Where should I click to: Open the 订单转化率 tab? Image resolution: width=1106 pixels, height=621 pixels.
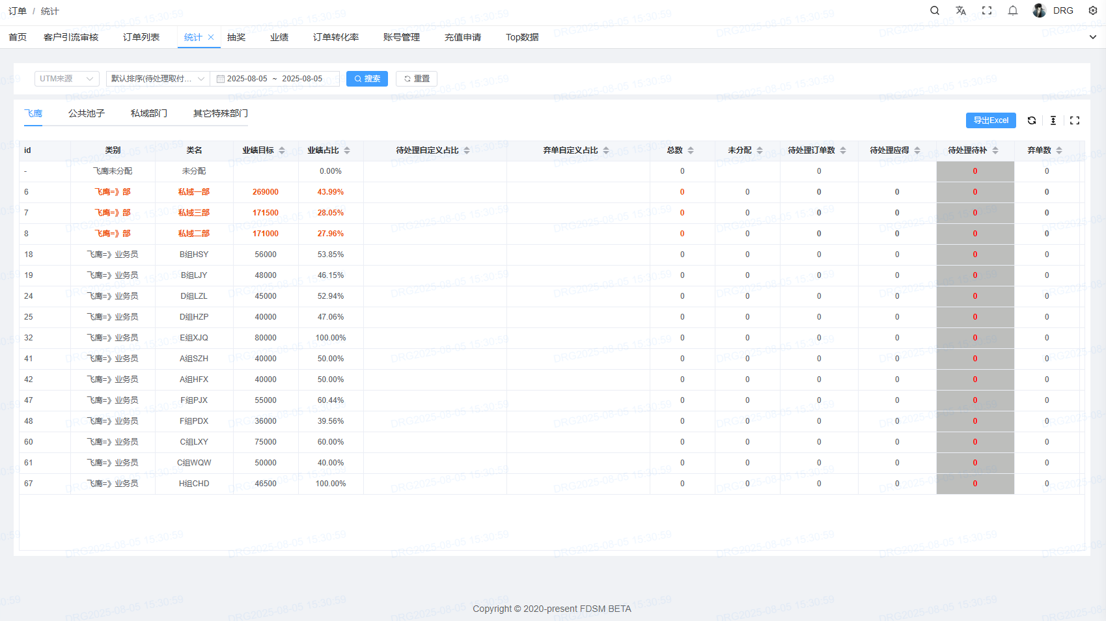pyautogui.click(x=336, y=37)
